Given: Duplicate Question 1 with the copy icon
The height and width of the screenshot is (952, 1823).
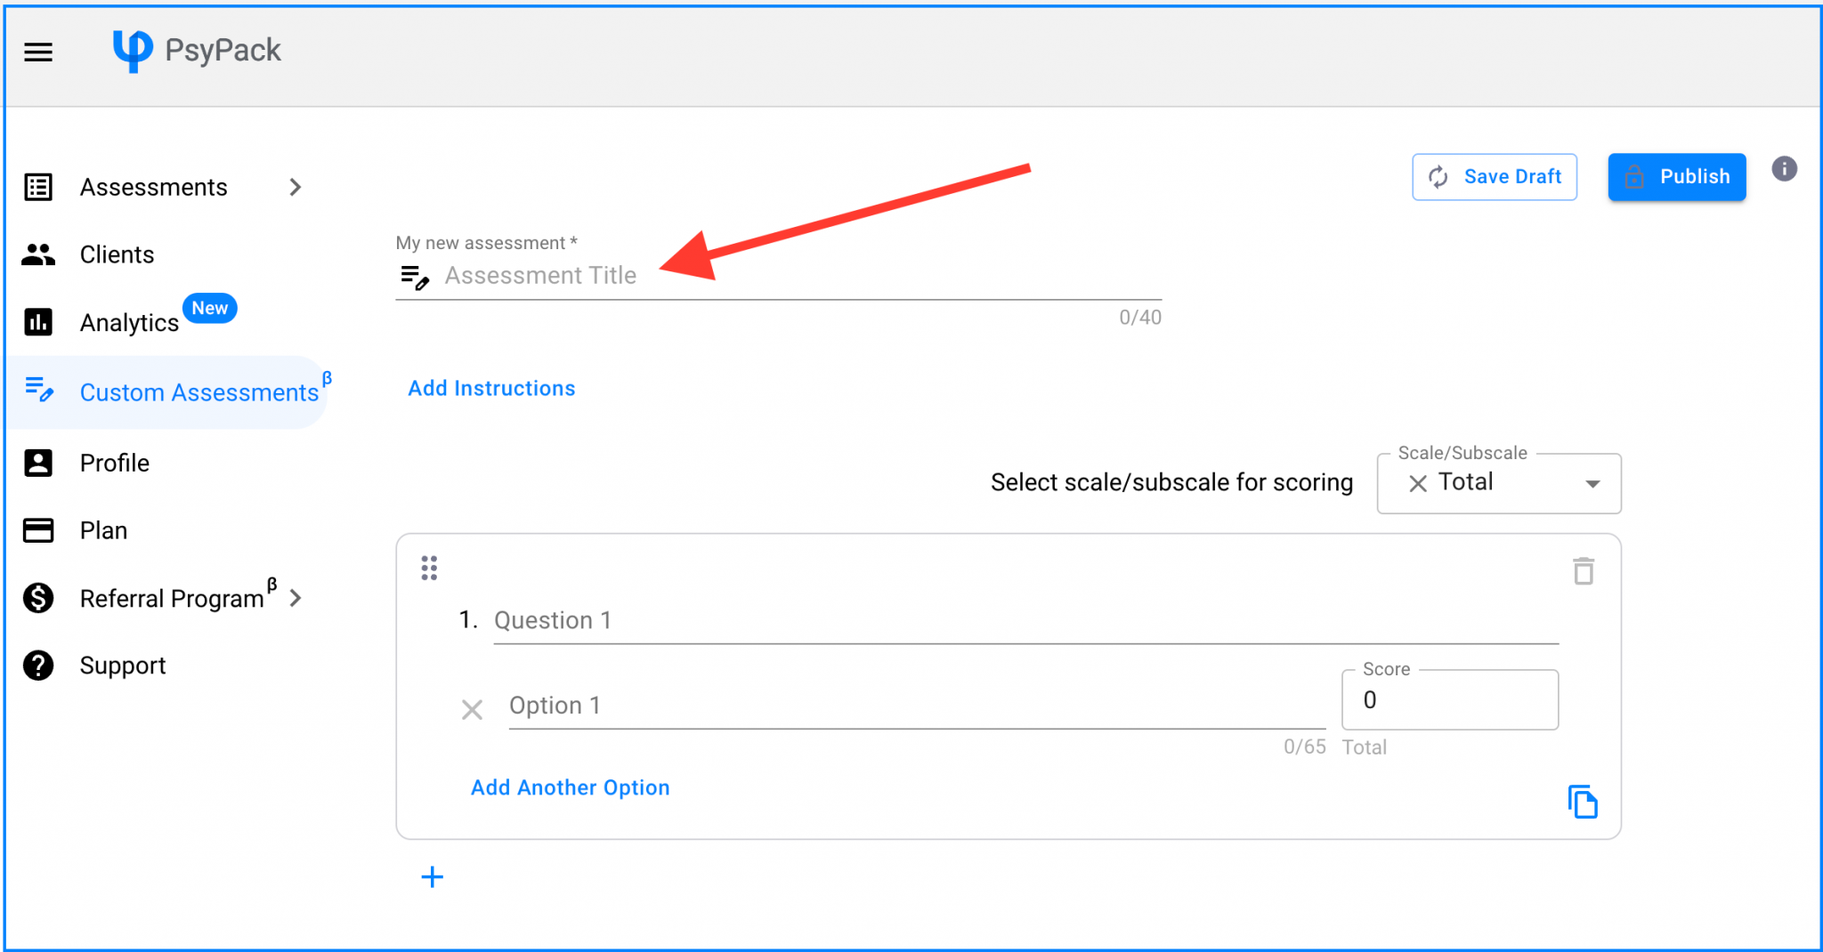Looking at the screenshot, I should (x=1583, y=802).
